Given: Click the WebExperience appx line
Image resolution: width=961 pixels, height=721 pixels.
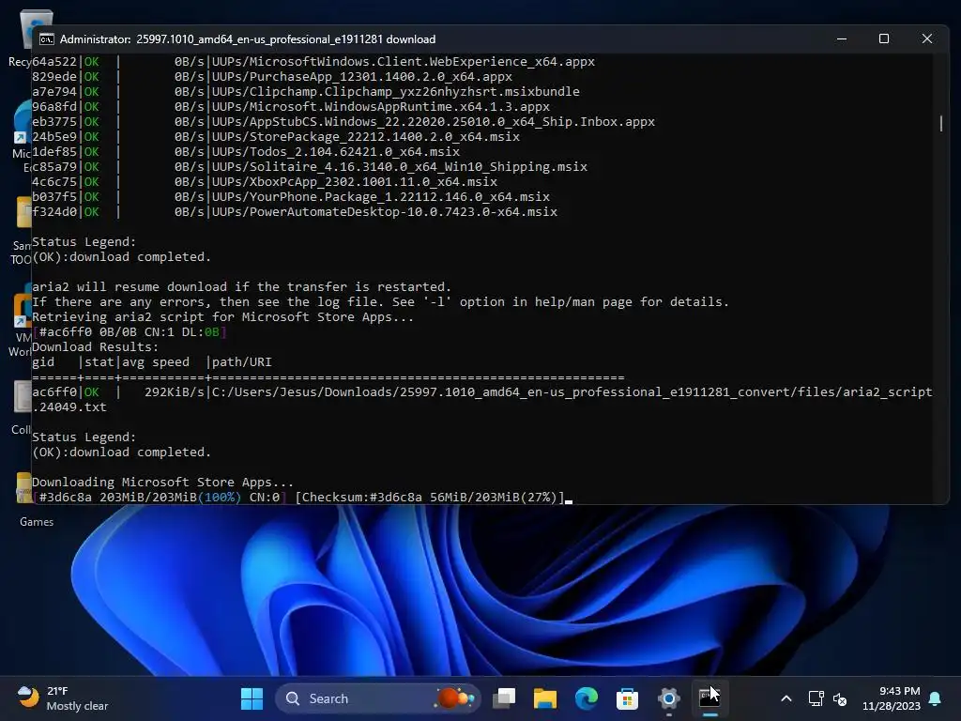Looking at the screenshot, I should point(313,62).
